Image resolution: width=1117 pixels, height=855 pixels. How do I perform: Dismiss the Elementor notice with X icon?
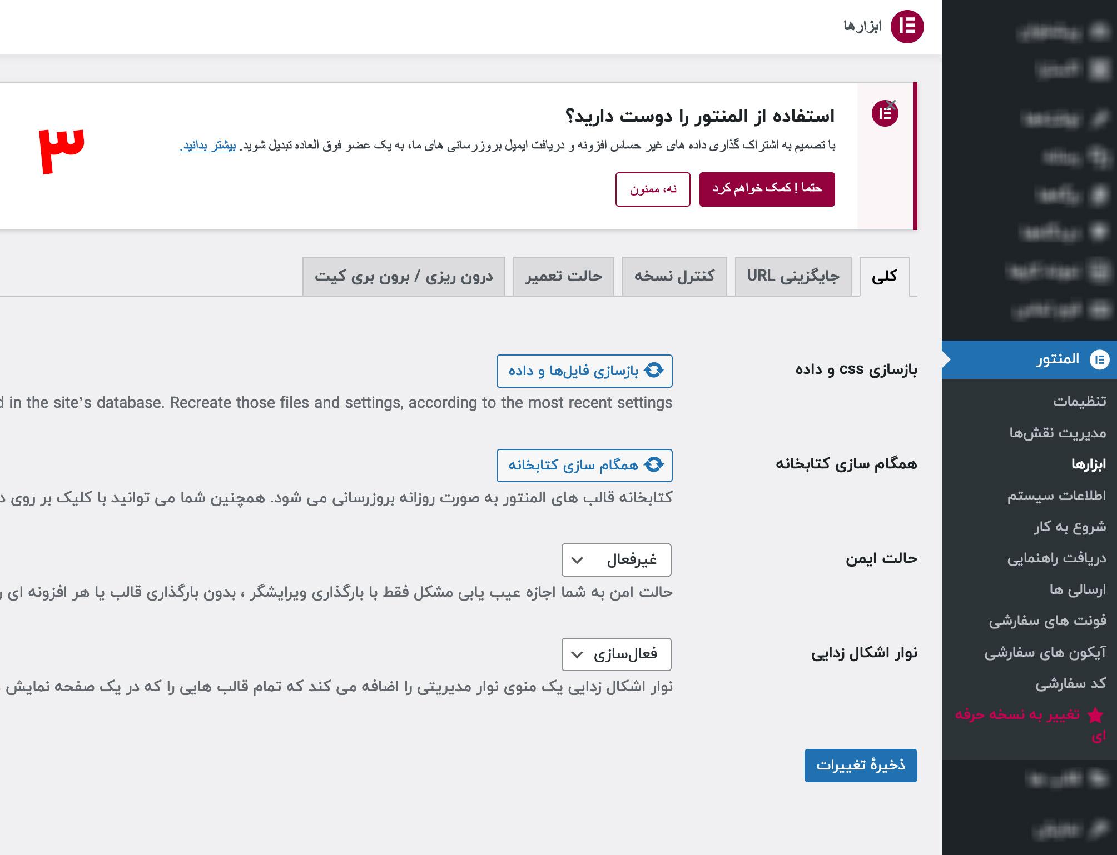[x=891, y=104]
